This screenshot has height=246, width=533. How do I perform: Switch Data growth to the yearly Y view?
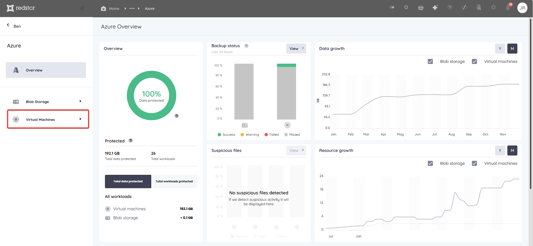500,49
